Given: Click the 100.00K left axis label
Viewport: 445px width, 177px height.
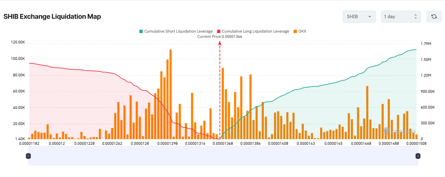Looking at the screenshot, I should [18, 59].
